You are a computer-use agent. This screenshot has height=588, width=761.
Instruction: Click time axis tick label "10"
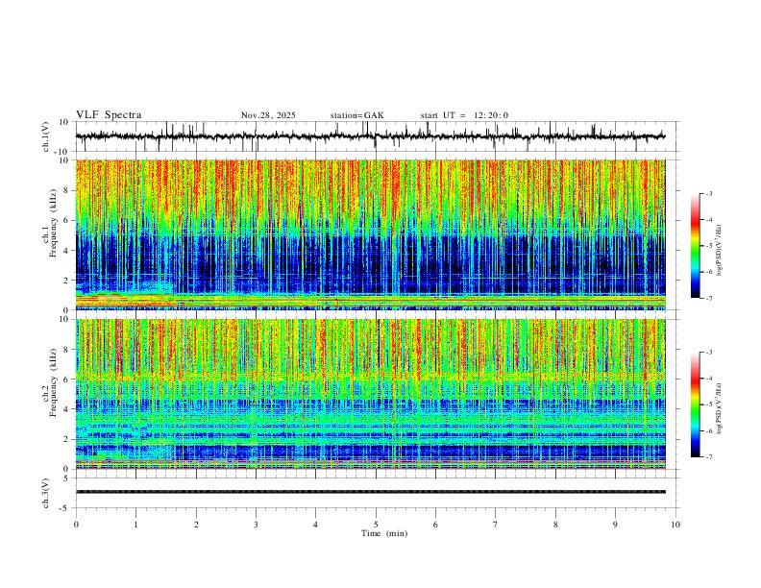tap(675, 525)
